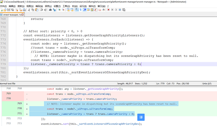Click the 'Ln : 779' status entry
Screen dimensions: 217x126
point(160,84)
